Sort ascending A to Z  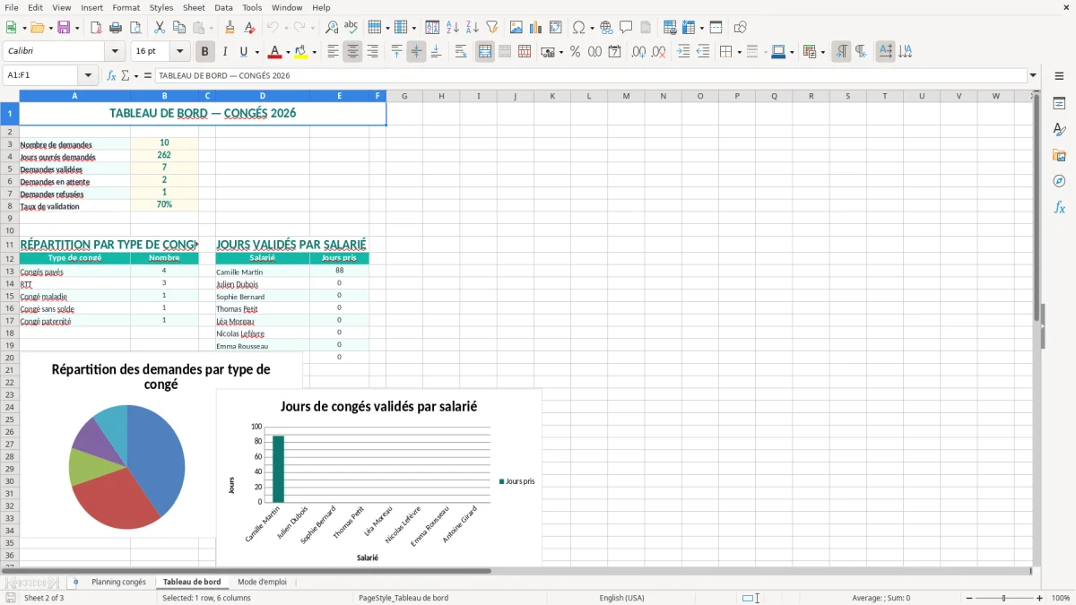(452, 27)
